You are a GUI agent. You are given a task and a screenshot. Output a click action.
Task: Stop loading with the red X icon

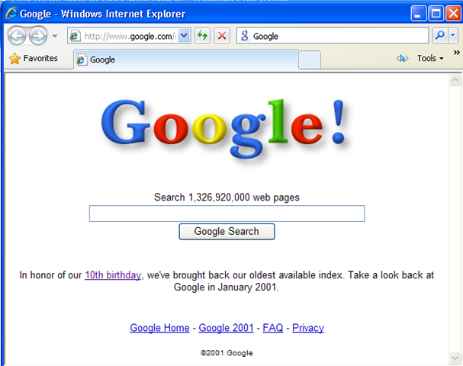point(222,36)
